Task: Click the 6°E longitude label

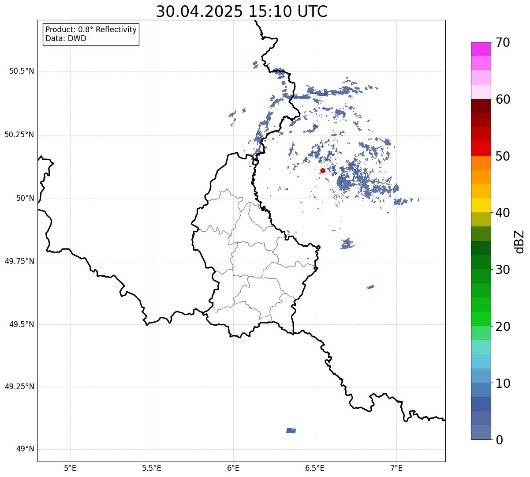Action: pos(233,468)
